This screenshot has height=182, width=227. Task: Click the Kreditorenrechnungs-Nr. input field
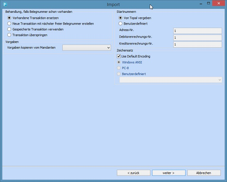[197, 44]
